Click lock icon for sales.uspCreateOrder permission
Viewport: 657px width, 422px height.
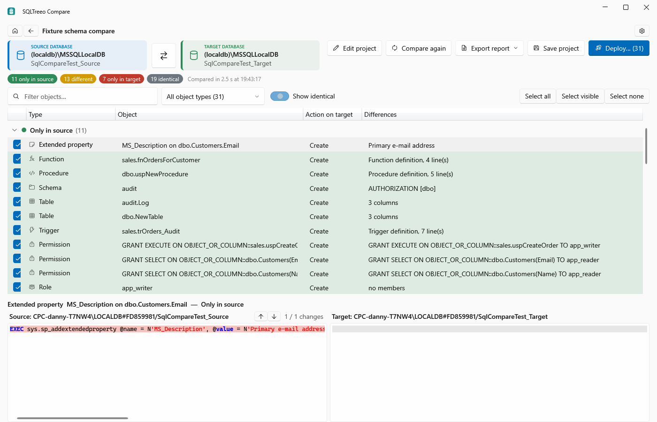pos(32,244)
